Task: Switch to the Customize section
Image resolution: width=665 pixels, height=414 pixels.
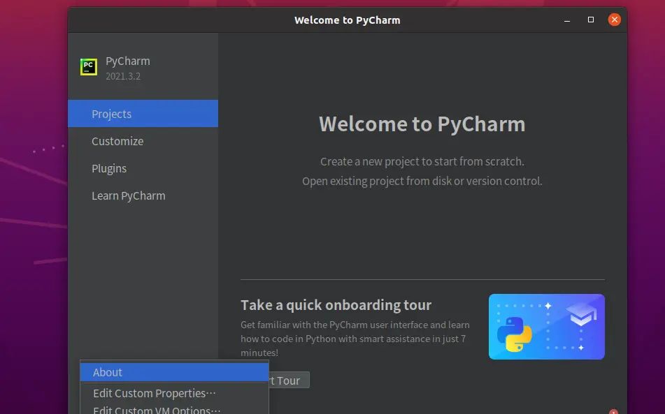Action: click(117, 140)
